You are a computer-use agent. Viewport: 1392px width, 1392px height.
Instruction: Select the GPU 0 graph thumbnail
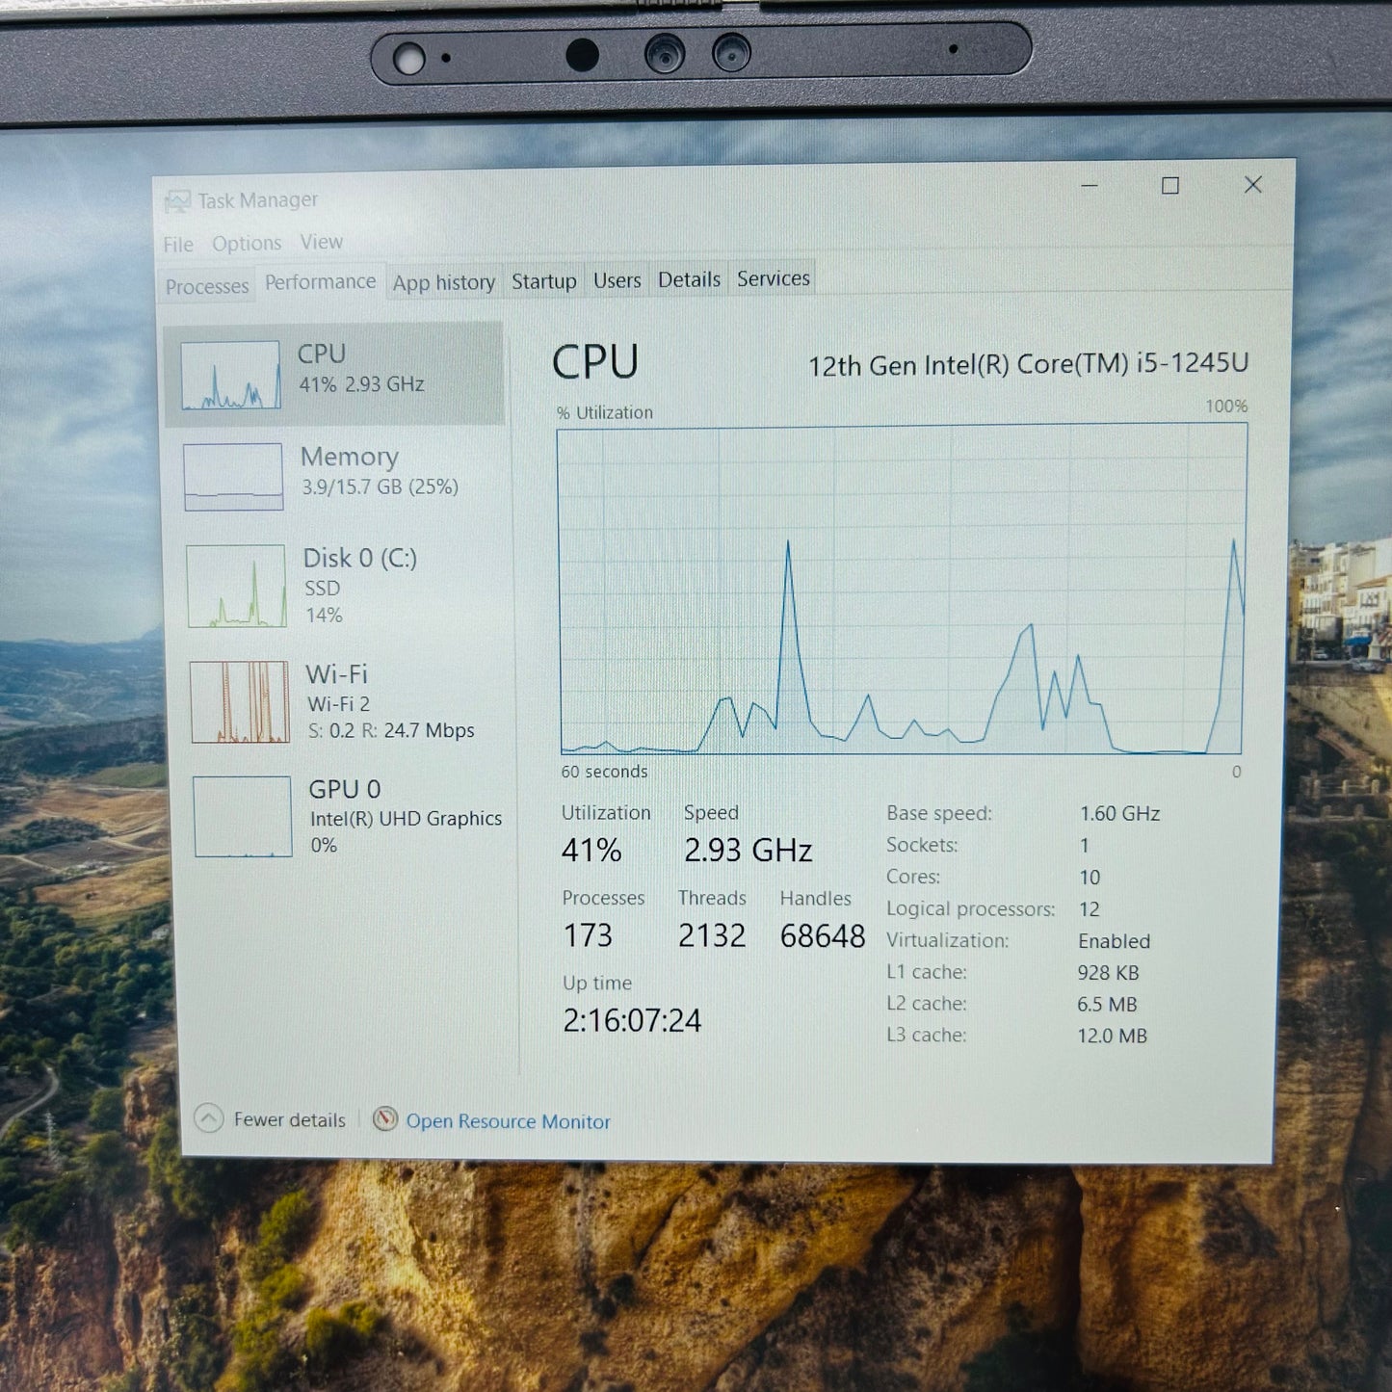(x=242, y=817)
